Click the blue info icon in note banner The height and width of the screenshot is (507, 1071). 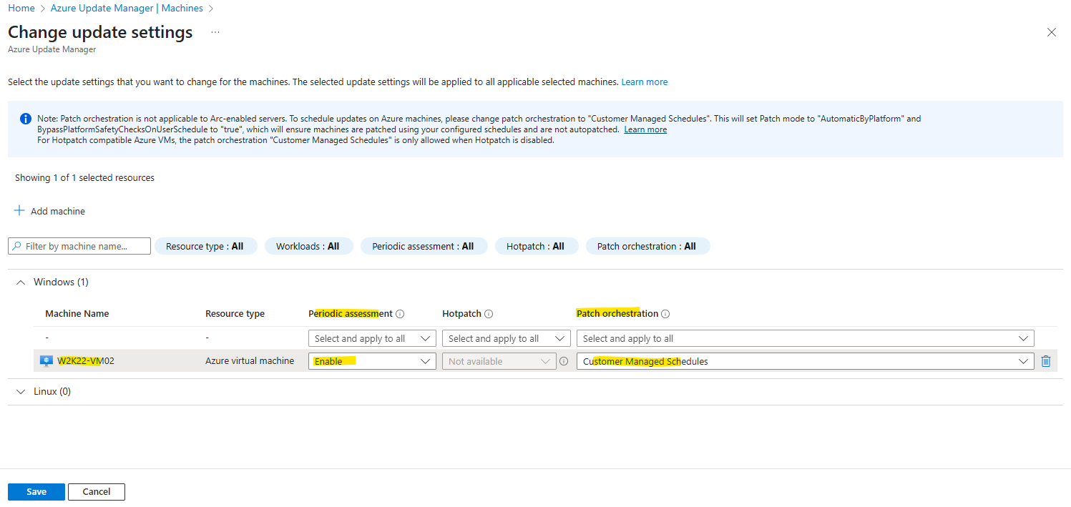(26, 119)
